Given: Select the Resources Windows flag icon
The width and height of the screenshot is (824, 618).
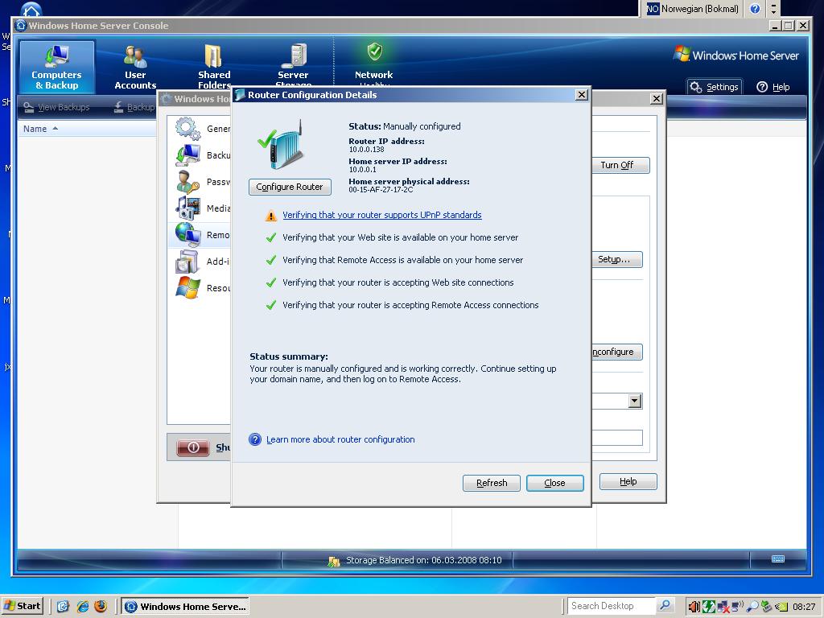Looking at the screenshot, I should pyautogui.click(x=187, y=288).
